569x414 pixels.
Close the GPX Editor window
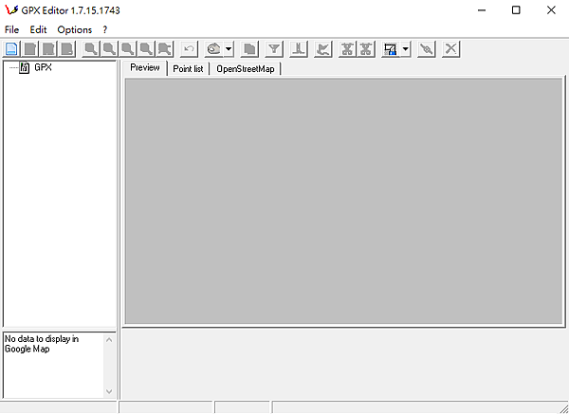click(x=551, y=10)
